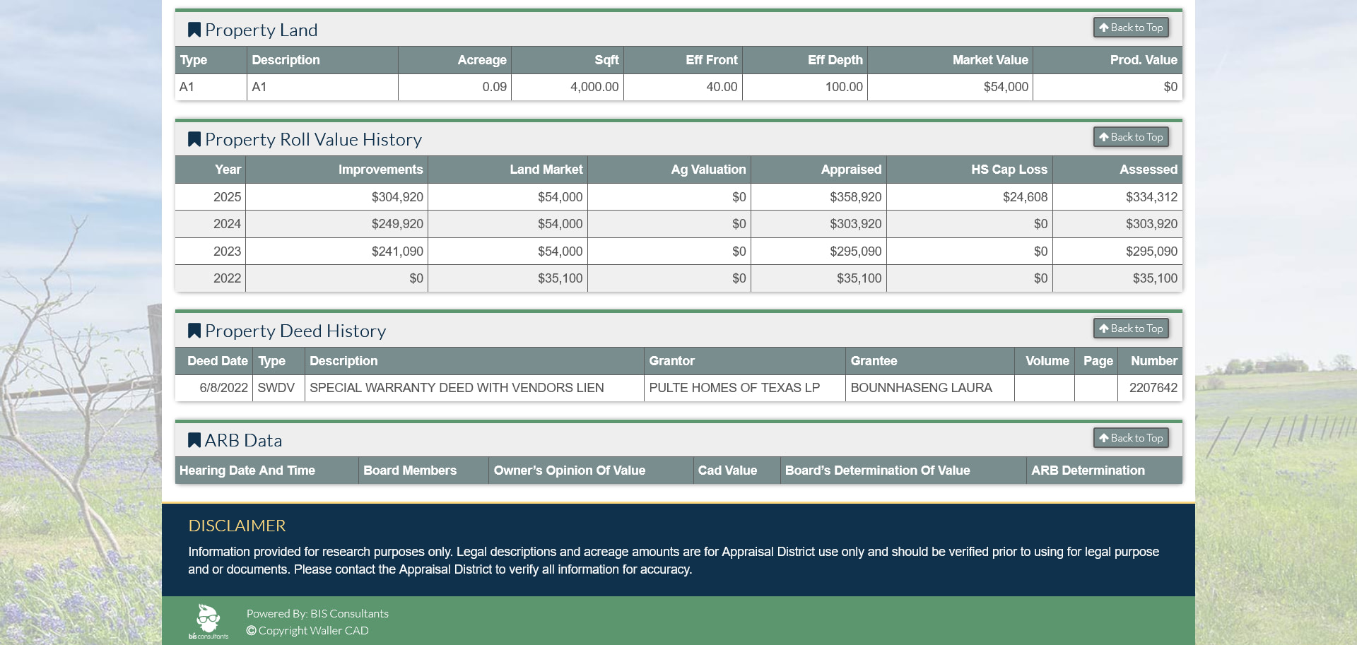
Task: Click the DISCLAIMER heading
Action: pyautogui.click(x=237, y=526)
